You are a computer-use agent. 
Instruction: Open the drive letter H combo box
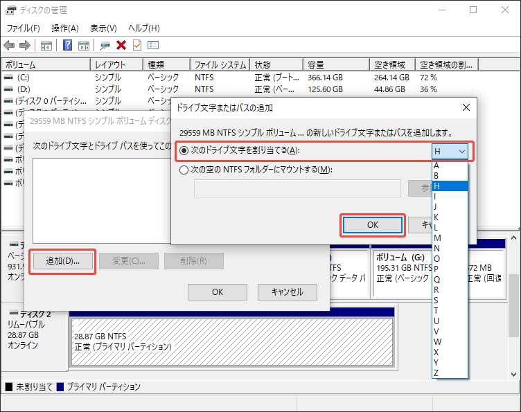(x=450, y=152)
